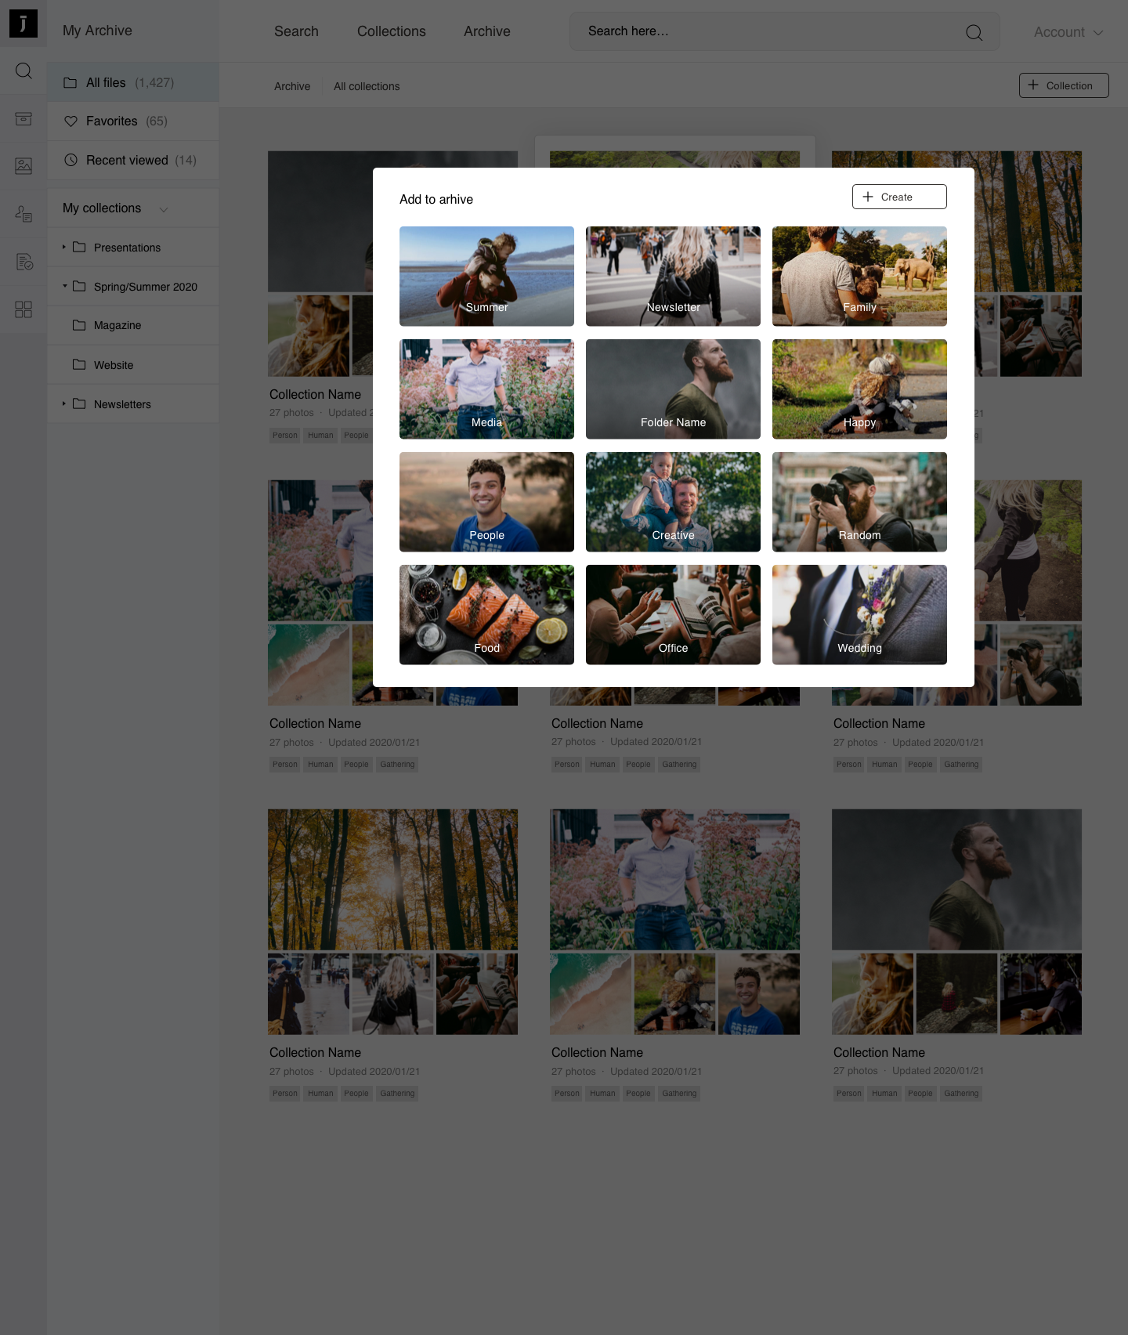The image size is (1128, 1335).
Task: Go to the Collections tab
Action: (392, 31)
